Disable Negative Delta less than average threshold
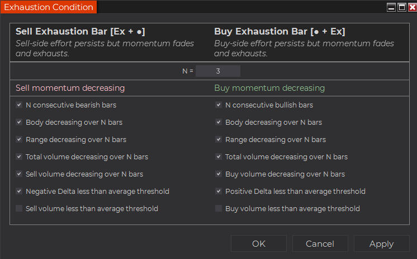The image size is (417, 259). 19,191
